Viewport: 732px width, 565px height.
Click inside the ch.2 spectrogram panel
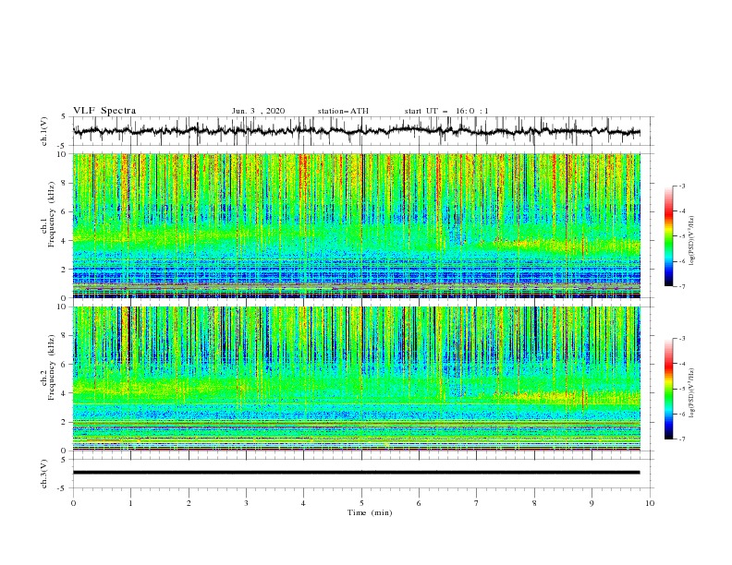(x=356, y=379)
